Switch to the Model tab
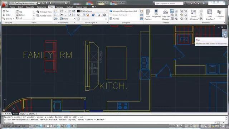 (15, 114)
